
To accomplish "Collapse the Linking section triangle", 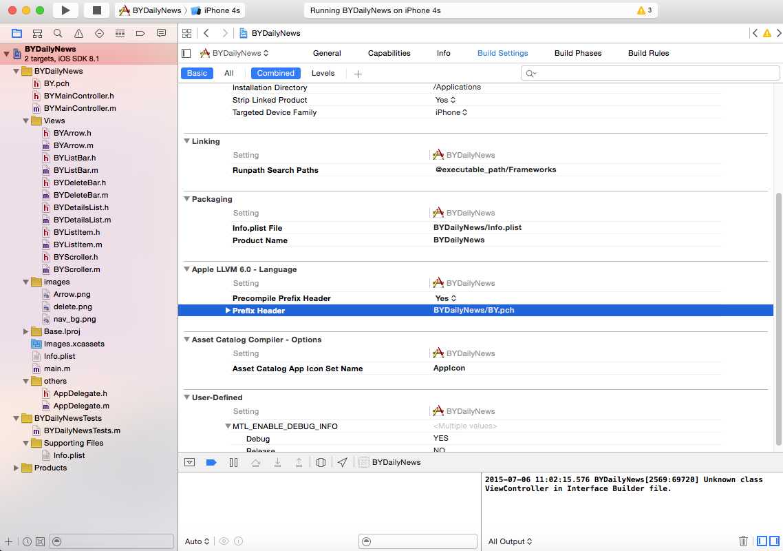I will click(186, 141).
